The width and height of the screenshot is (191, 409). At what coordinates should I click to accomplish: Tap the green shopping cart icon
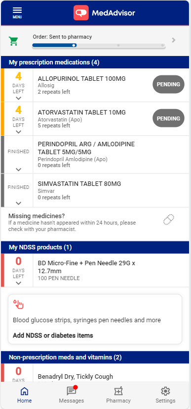coord(13,41)
